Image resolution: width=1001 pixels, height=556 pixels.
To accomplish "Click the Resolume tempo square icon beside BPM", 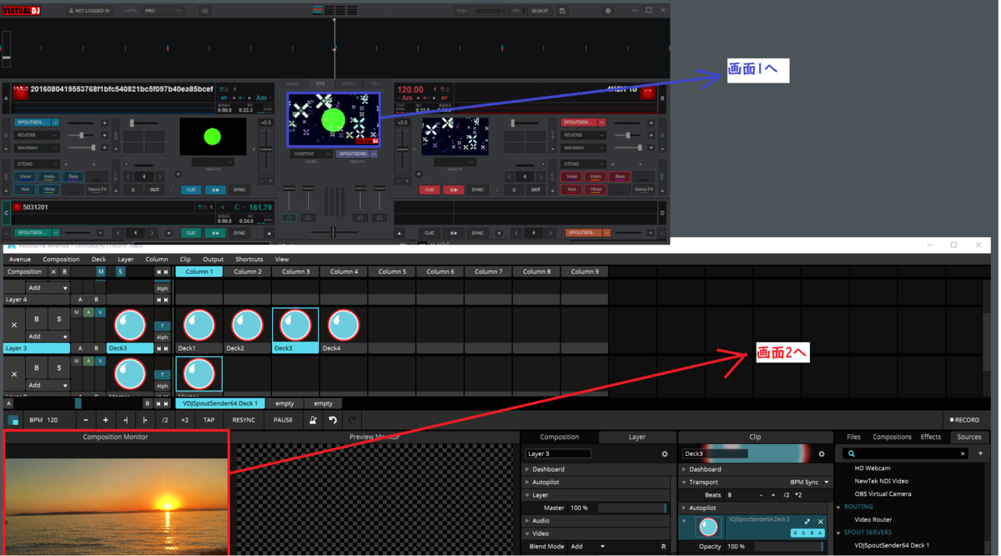I will tap(13, 420).
